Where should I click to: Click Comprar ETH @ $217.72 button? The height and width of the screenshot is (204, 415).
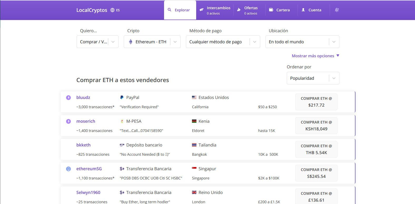pos(316,102)
